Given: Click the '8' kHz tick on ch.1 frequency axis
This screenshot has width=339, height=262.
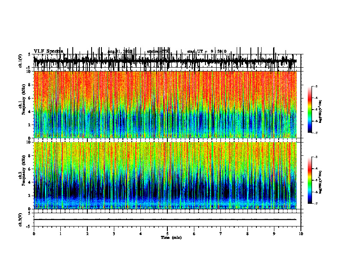Looking at the screenshot, I should (x=30, y=85).
